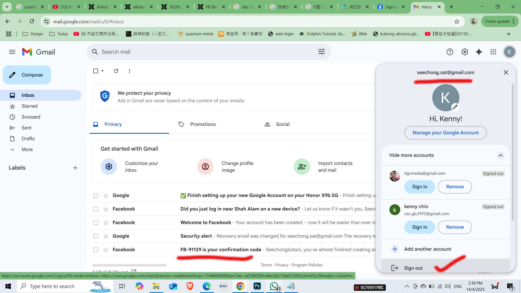Compose a new email
521x293 pixels.
click(x=27, y=75)
